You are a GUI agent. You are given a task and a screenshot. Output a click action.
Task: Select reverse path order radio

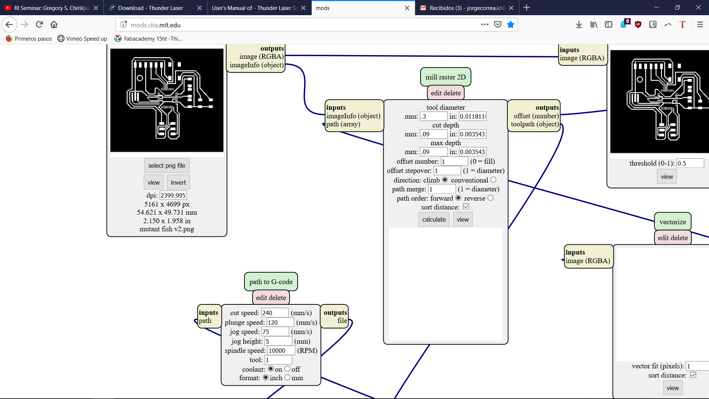490,198
